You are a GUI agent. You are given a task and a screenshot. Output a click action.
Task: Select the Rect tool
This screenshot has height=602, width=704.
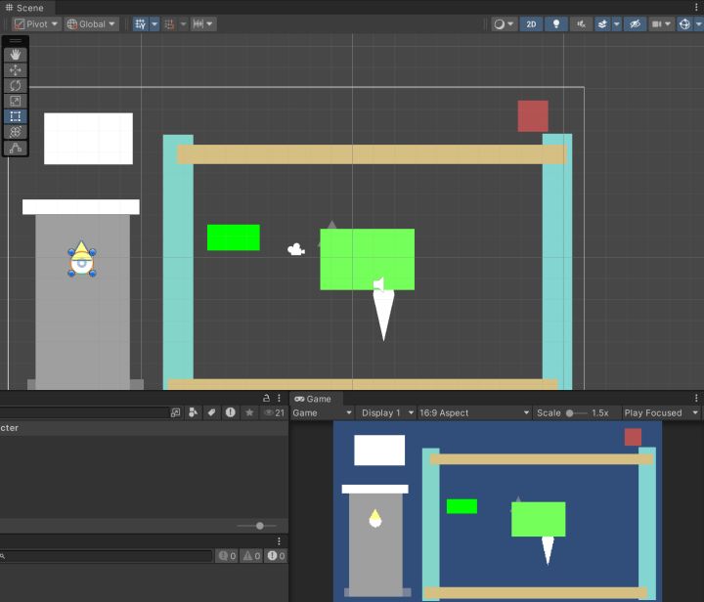pyautogui.click(x=16, y=116)
